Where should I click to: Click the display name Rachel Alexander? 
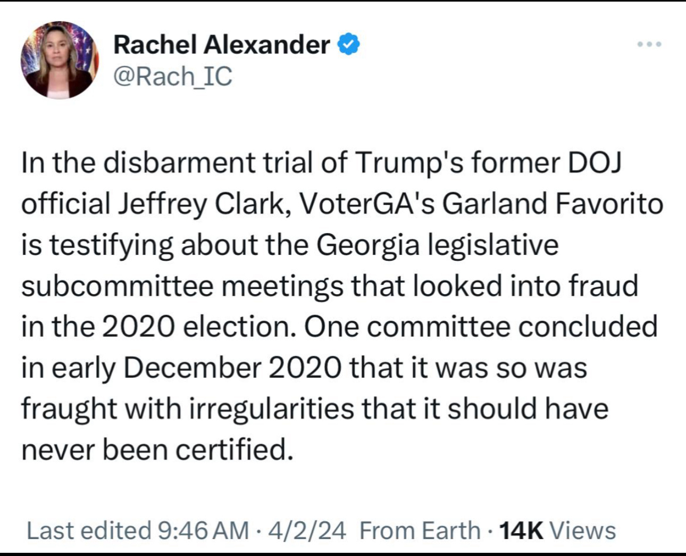(221, 45)
